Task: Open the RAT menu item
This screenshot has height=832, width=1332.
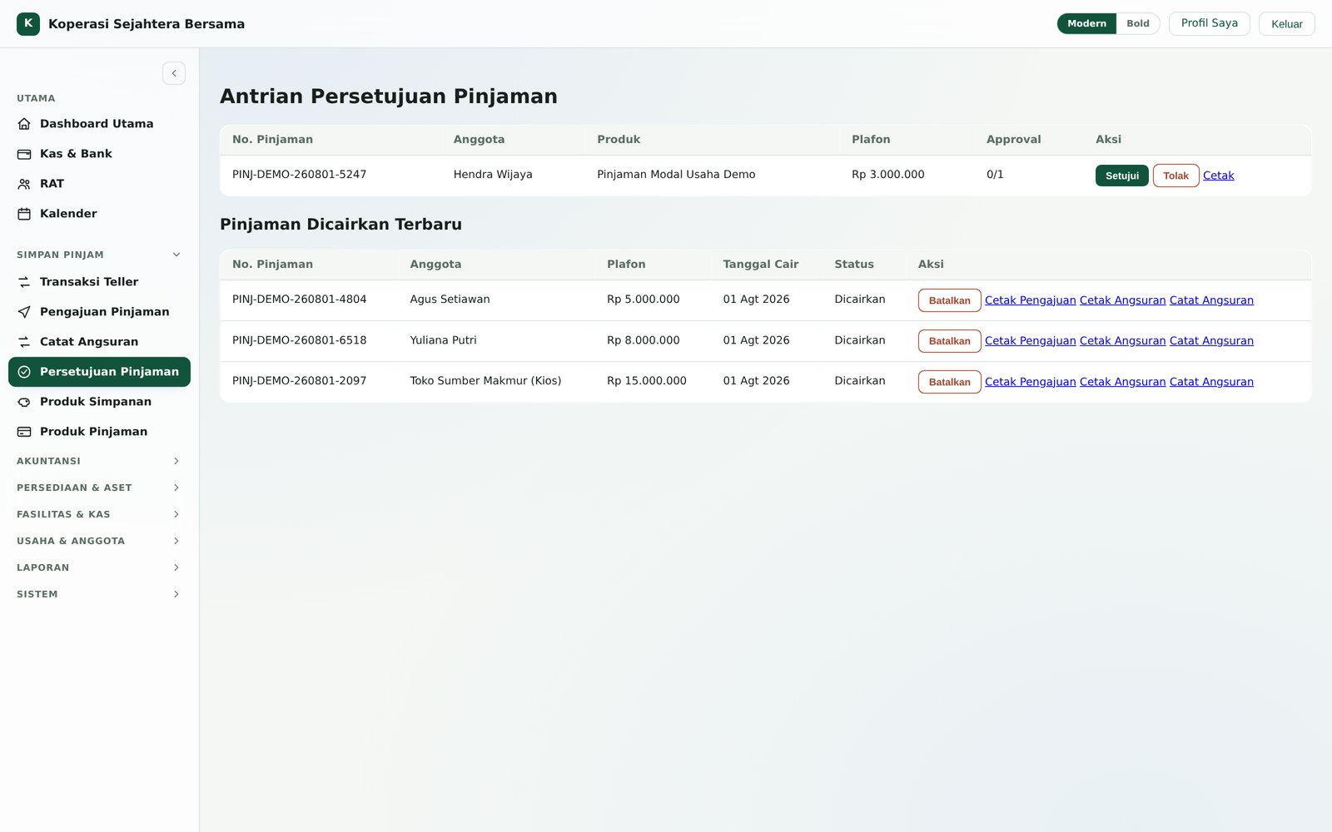Action: (x=99, y=184)
